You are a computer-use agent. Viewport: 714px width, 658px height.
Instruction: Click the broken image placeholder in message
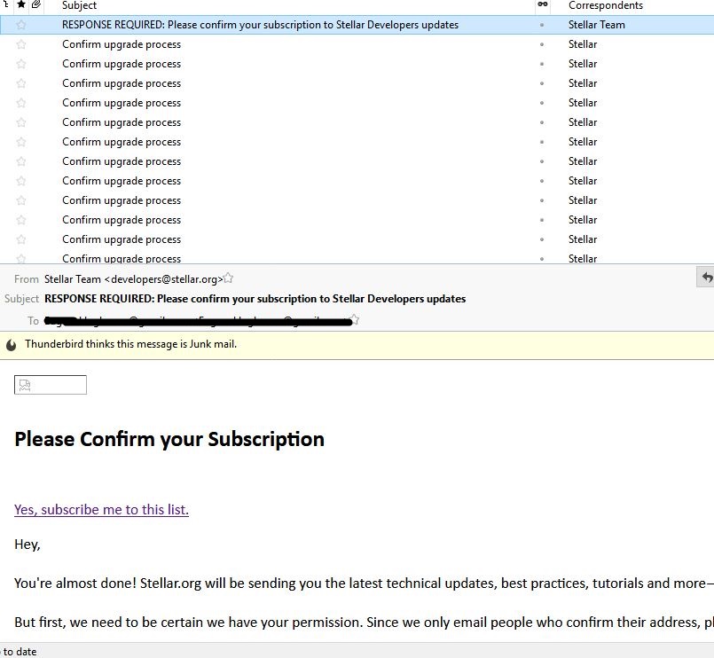pyautogui.click(x=50, y=385)
